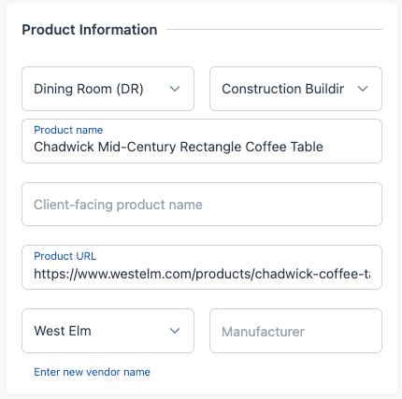Click the Manufacturer placeholder text
402x399 pixels.
coord(263,332)
